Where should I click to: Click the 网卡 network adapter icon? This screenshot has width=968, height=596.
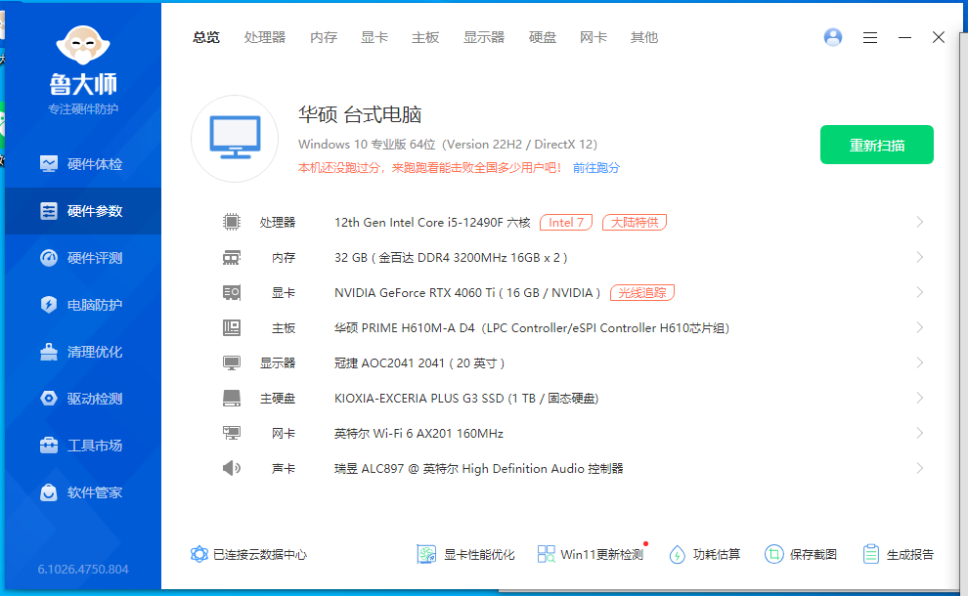[x=232, y=433]
